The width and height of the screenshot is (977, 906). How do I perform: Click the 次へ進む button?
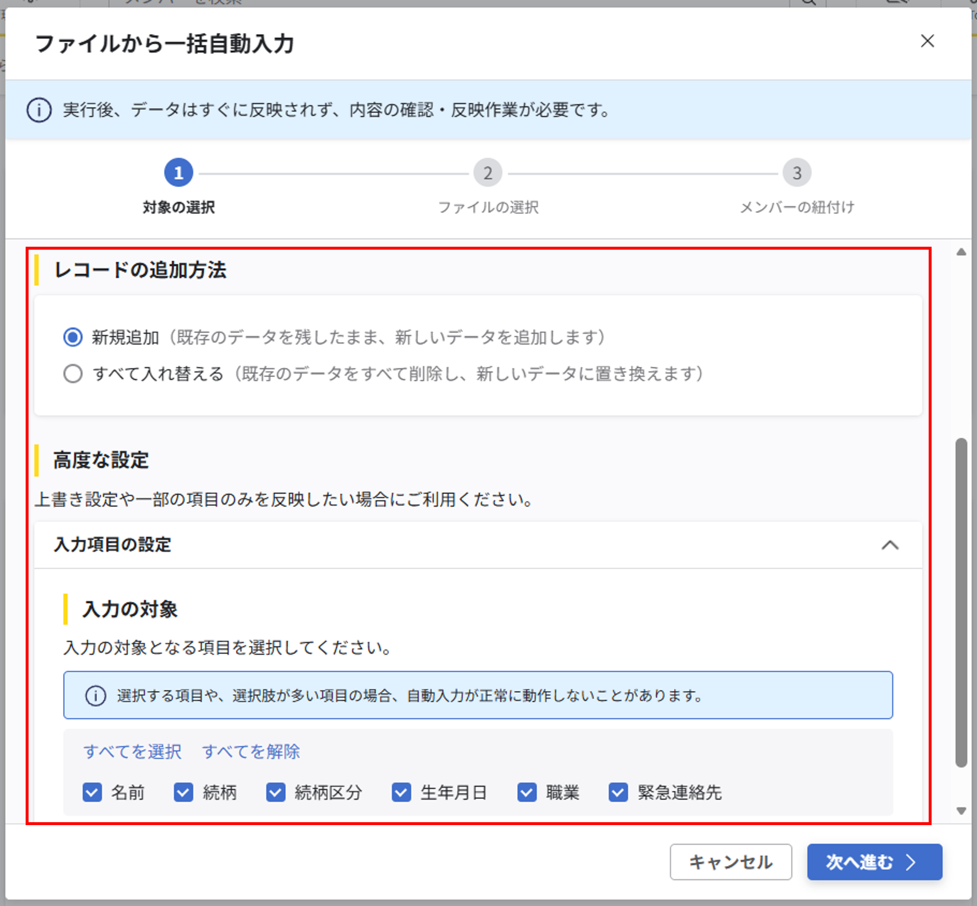(874, 862)
